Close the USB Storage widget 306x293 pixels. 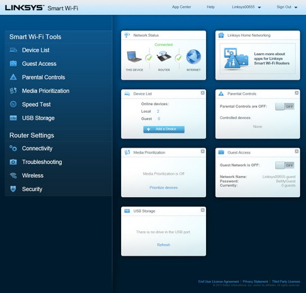pyautogui.click(x=203, y=210)
